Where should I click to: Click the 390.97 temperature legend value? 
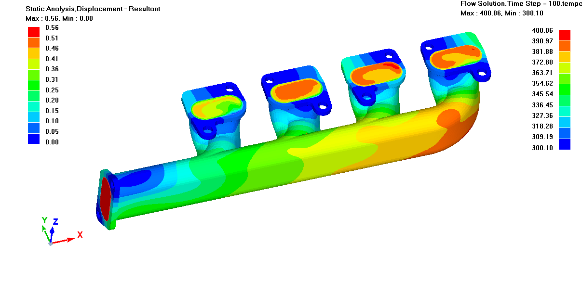click(542, 41)
